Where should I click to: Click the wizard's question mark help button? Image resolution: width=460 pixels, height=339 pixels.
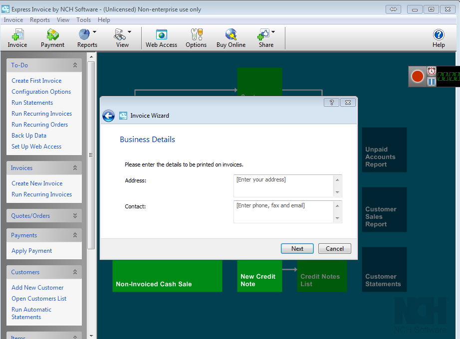pyautogui.click(x=331, y=102)
